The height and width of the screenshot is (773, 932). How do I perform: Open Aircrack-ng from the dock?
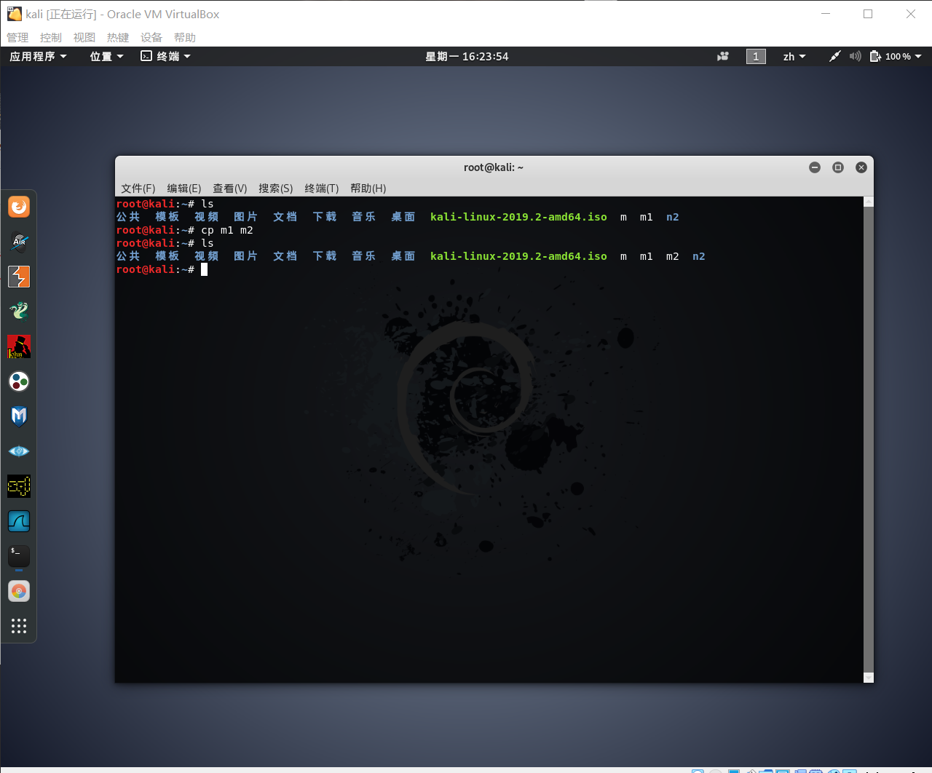pyautogui.click(x=18, y=241)
